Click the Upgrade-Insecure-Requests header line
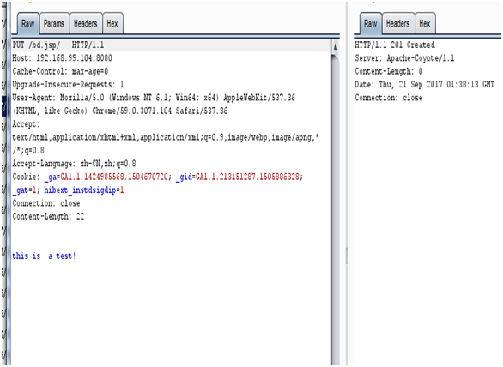 (x=68, y=84)
